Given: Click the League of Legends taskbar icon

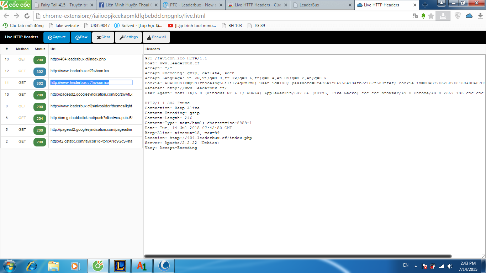Looking at the screenshot, I should coord(120,266).
